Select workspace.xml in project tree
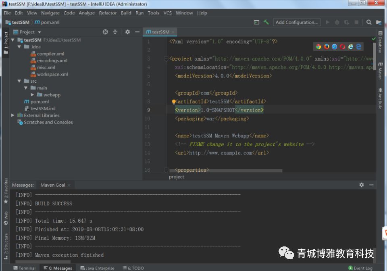 click(x=49, y=74)
